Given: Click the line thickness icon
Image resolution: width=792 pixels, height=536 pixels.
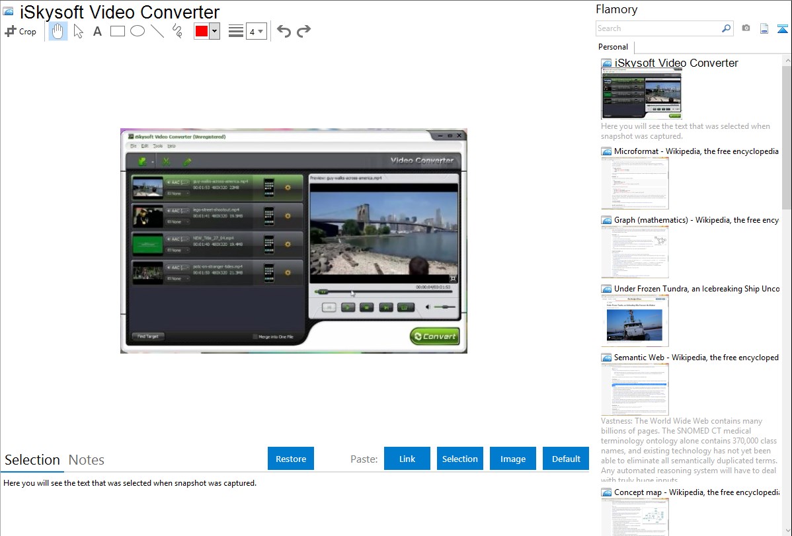Looking at the screenshot, I should coord(236,31).
